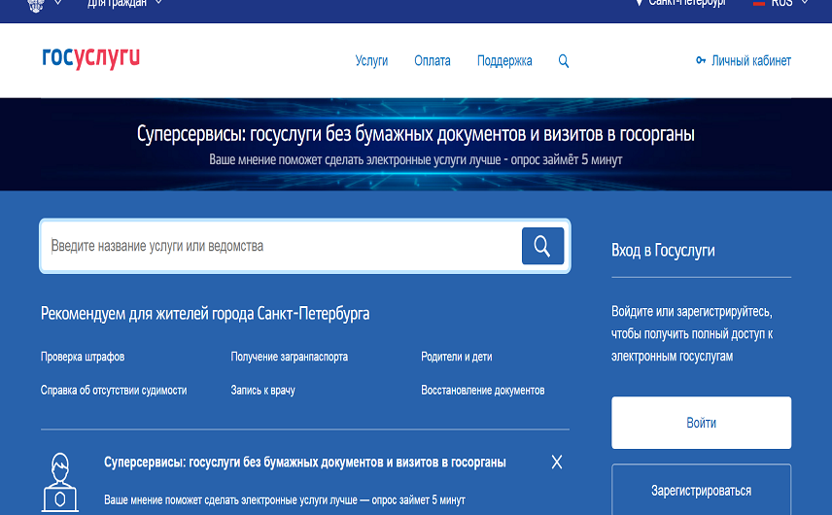The width and height of the screenshot is (832, 515).
Task: Click the location pin icon for Санкт-Петербург
Action: tap(639, 3)
